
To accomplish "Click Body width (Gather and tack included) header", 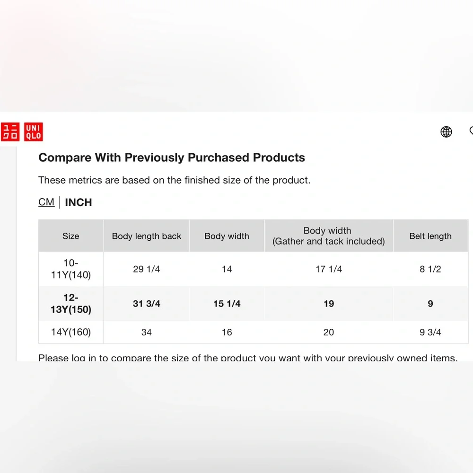I will click(329, 236).
